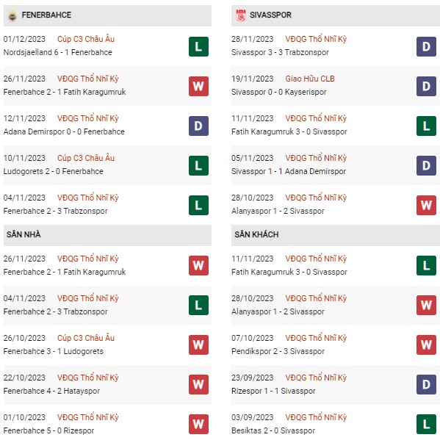Viewport: 440px width, 440px height.
Task: Click the Sivasspor club crest icon
Action: [x=240, y=15]
